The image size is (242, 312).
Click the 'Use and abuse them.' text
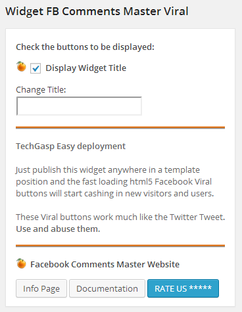58,229
